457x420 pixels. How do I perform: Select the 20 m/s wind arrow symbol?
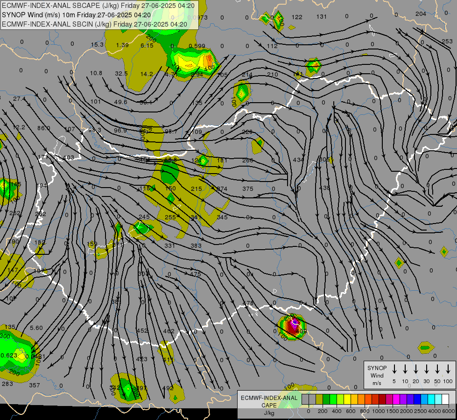(x=415, y=369)
